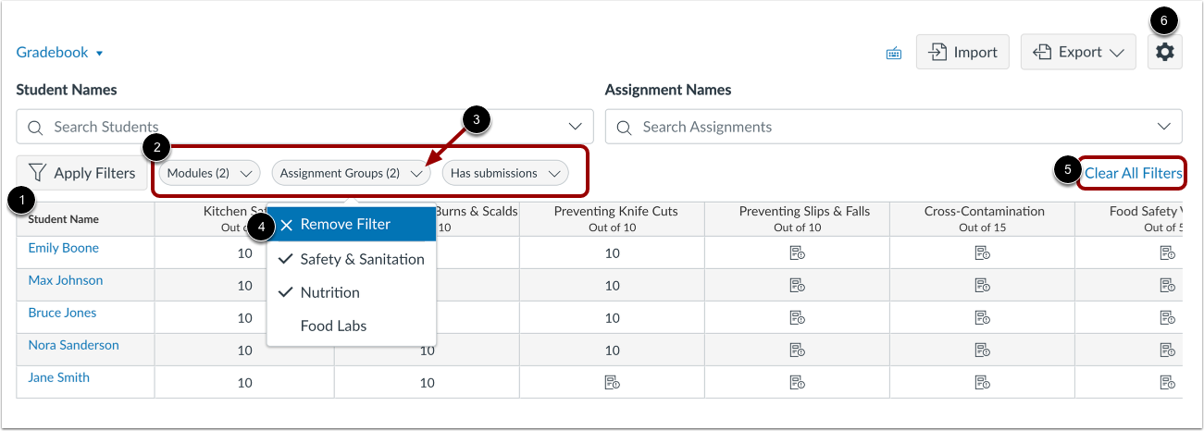Check the Food Labs assignment group
This screenshot has height=431, width=1204.
[333, 326]
